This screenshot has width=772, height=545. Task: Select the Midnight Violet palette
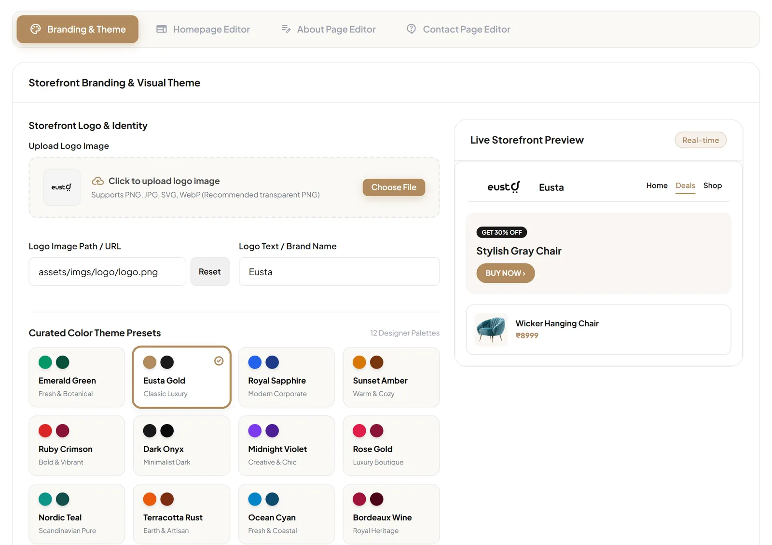pos(287,446)
